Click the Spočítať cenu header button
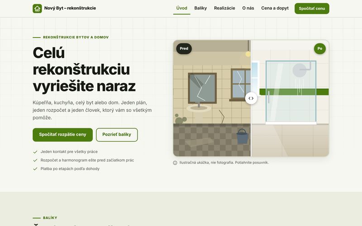 (312, 9)
